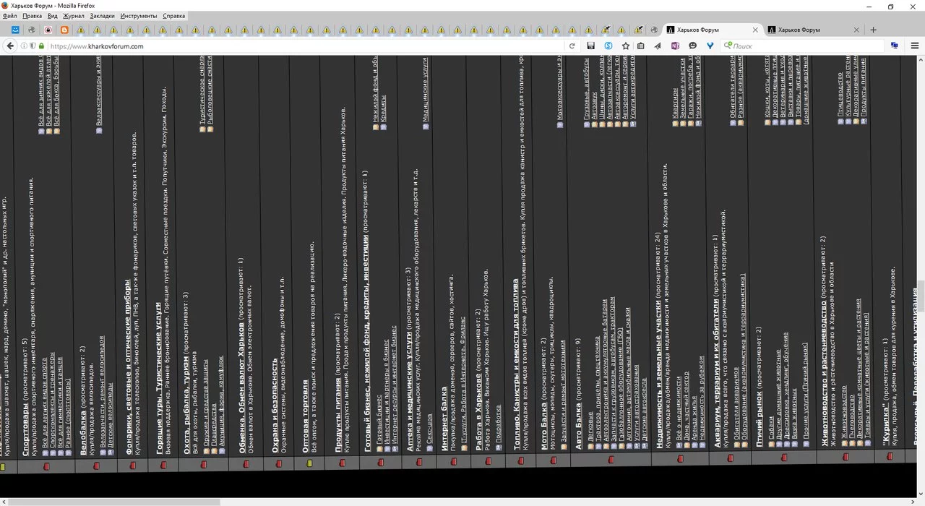Open the Оптовая торговля forum link

tap(306, 416)
